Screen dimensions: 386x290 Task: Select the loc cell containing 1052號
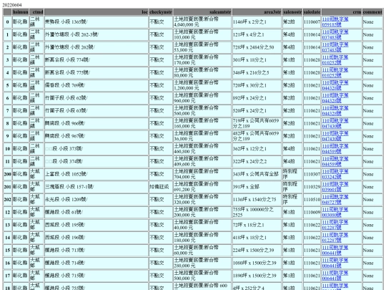pos(96,174)
